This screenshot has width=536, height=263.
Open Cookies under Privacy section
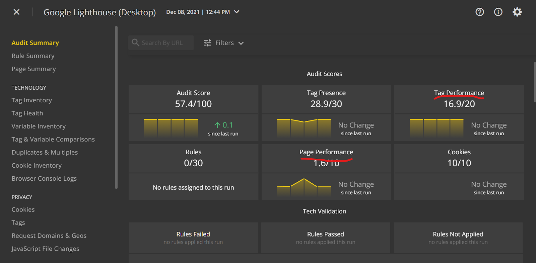[23, 210]
